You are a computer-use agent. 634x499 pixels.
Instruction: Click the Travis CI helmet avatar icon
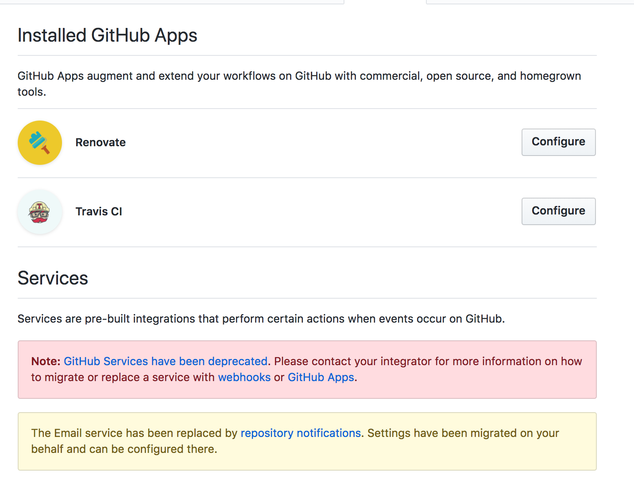39,211
